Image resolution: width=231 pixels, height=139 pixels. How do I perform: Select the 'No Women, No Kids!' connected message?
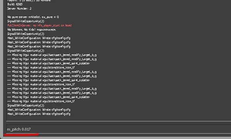[x=32, y=30]
